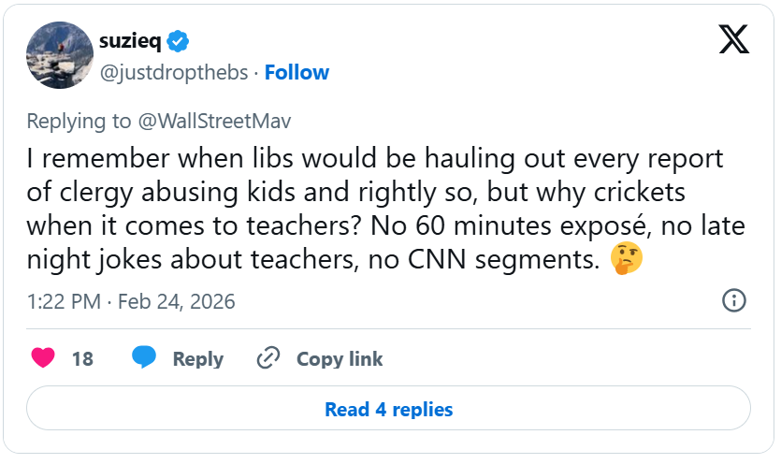Click the like count 18
This screenshot has height=464, width=781.
(82, 359)
